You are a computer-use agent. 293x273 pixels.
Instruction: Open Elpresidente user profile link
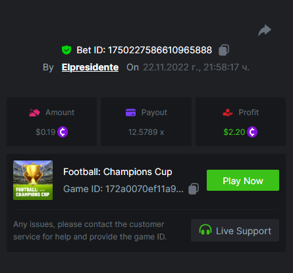tap(90, 67)
